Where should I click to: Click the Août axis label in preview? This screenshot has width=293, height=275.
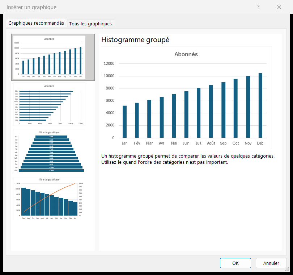click(211, 143)
